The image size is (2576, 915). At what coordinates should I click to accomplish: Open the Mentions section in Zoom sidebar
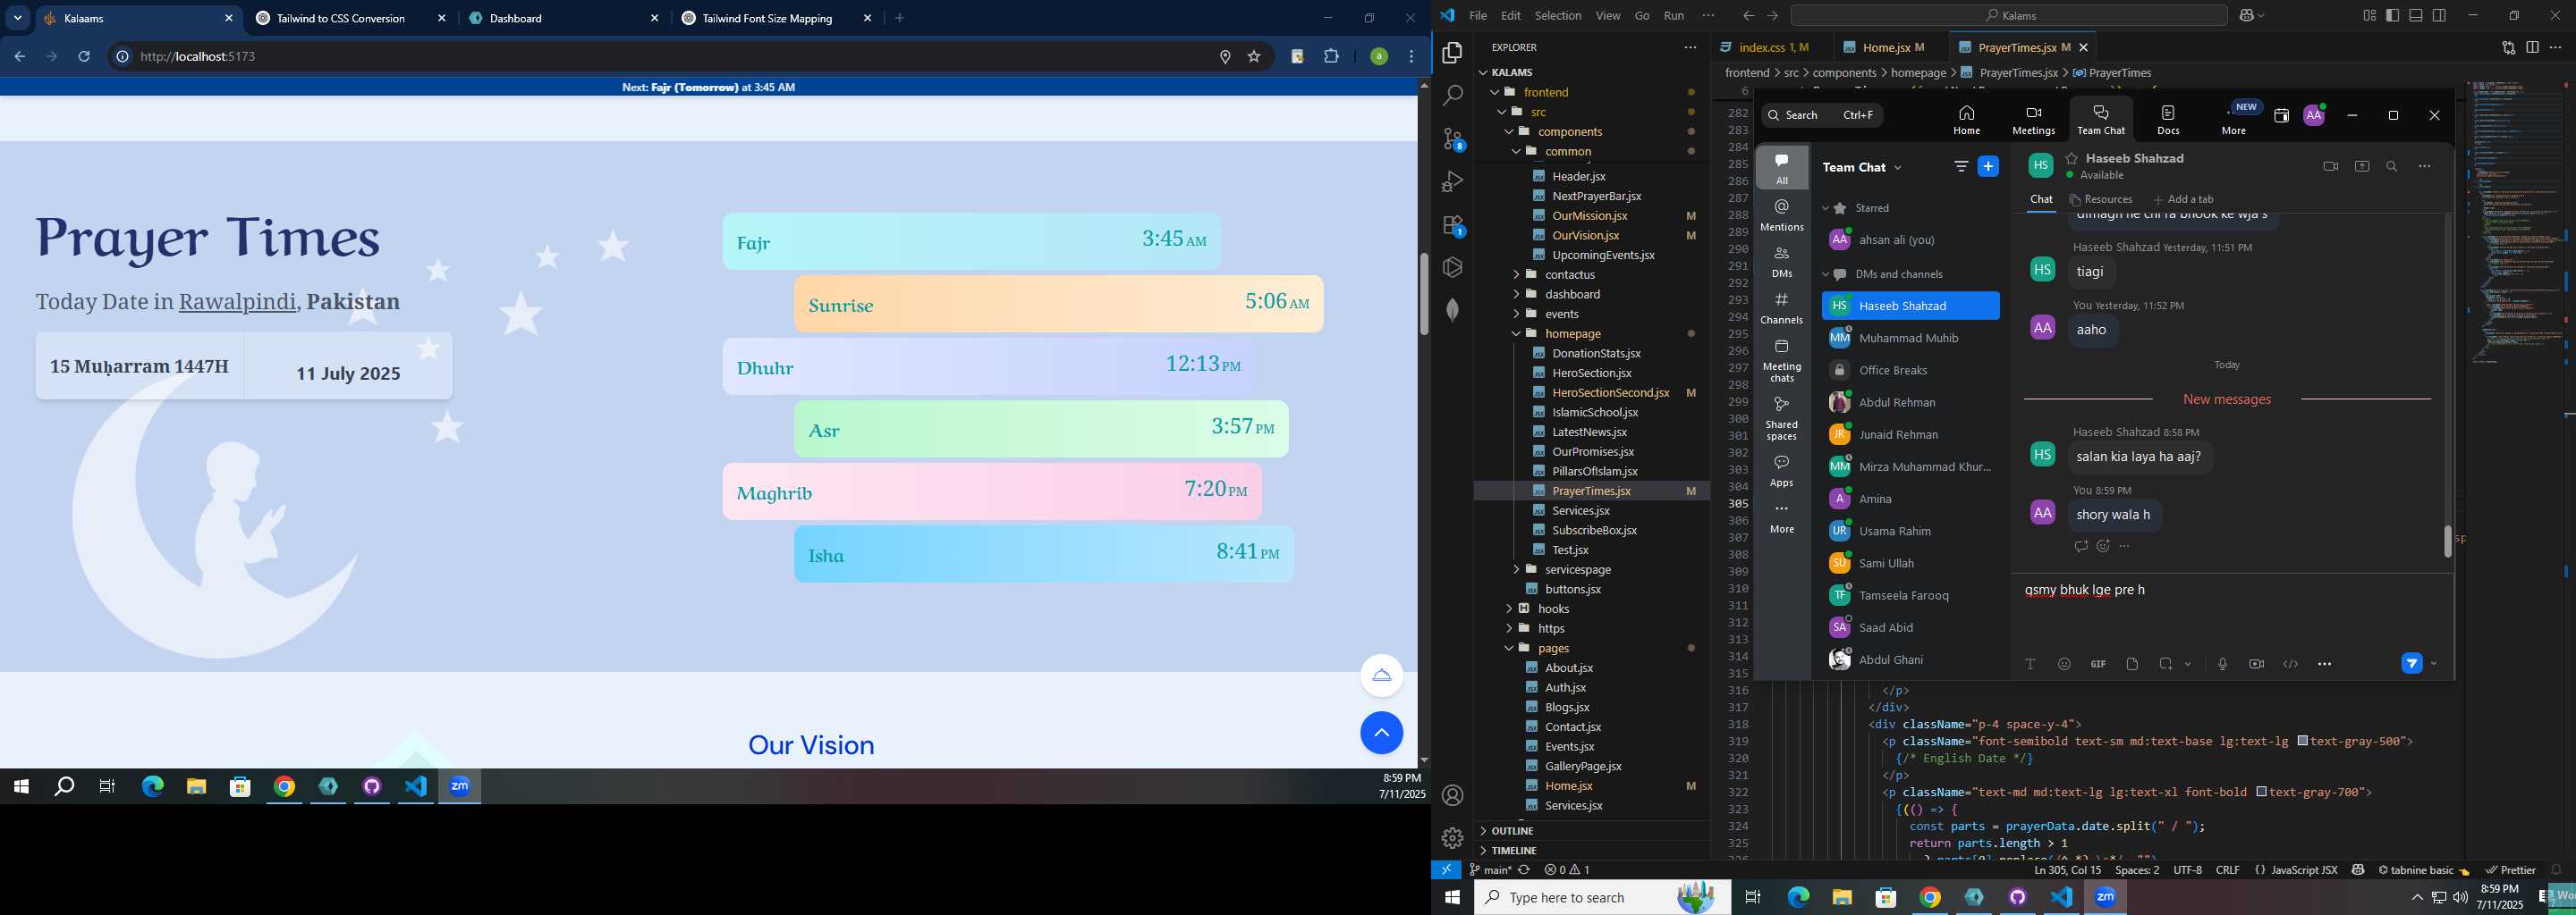[x=1782, y=214]
